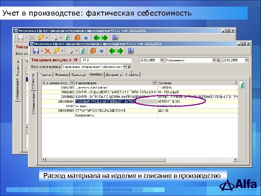Screen dimensions: 261x196
Task: Click the ЦЕХ 20 value cell
Action: 198,111
